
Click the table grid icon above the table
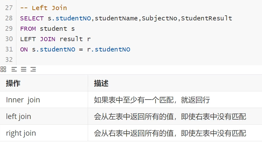tap(3, 69)
